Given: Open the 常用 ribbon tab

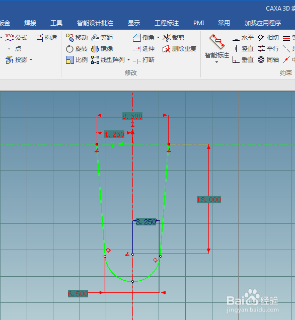Looking at the screenshot, I should (224, 23).
